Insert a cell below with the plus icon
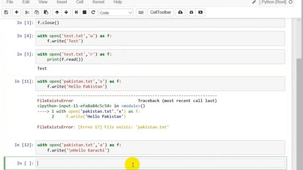 17,12
